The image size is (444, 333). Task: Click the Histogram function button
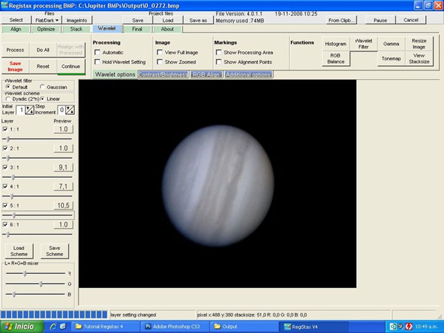336,44
